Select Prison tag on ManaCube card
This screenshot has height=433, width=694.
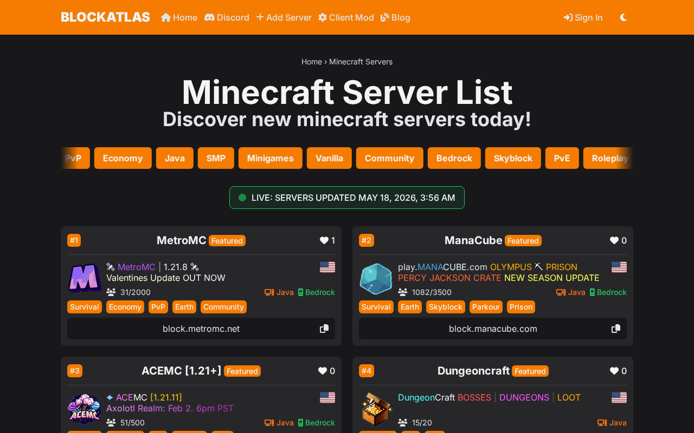[521, 307]
